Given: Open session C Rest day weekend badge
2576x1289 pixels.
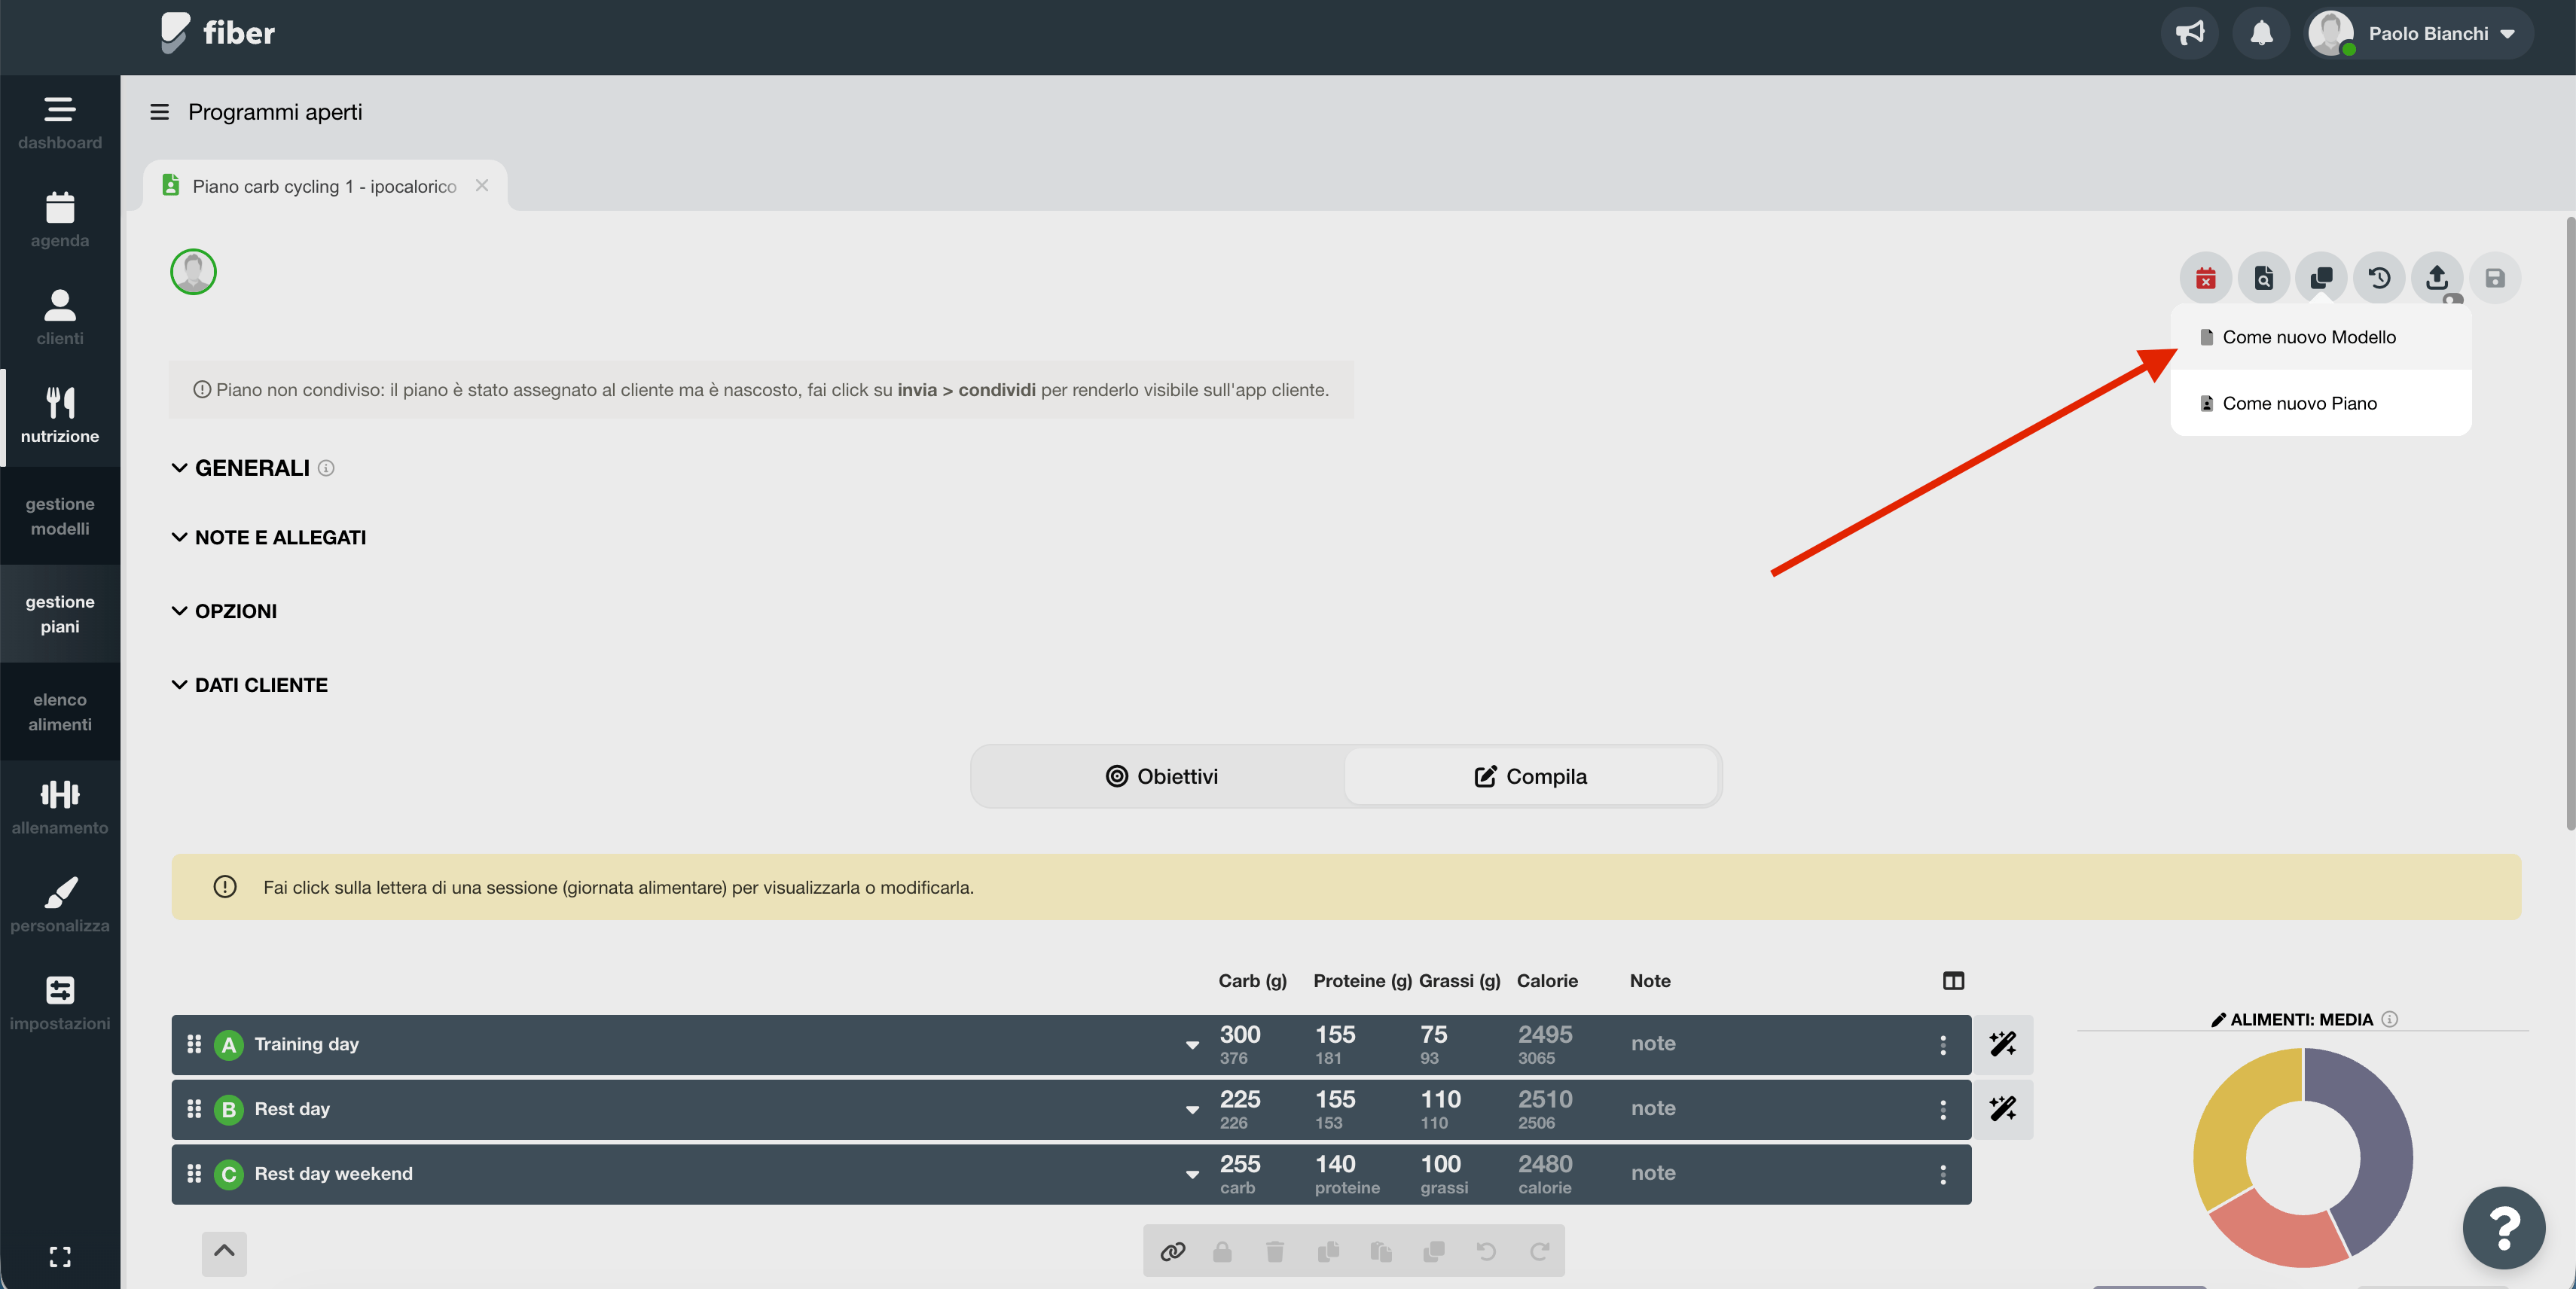Looking at the screenshot, I should point(229,1175).
